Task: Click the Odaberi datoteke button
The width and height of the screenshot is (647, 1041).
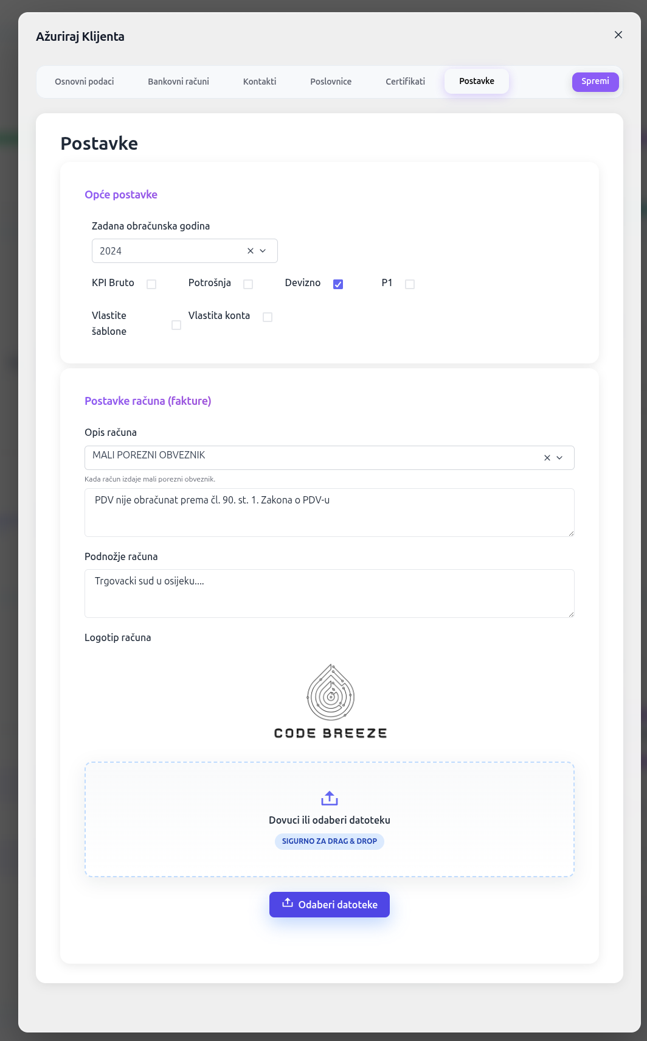Action: [x=330, y=905]
